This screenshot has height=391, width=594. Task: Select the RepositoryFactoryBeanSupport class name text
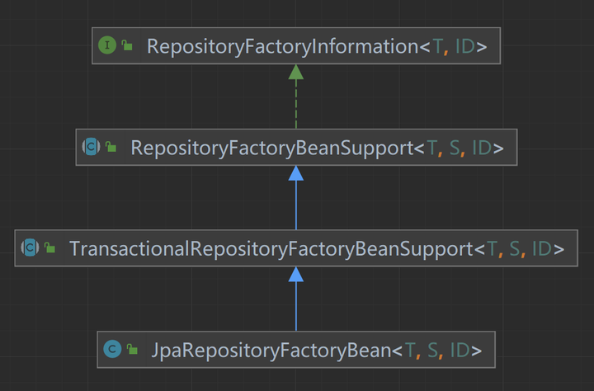(x=271, y=148)
